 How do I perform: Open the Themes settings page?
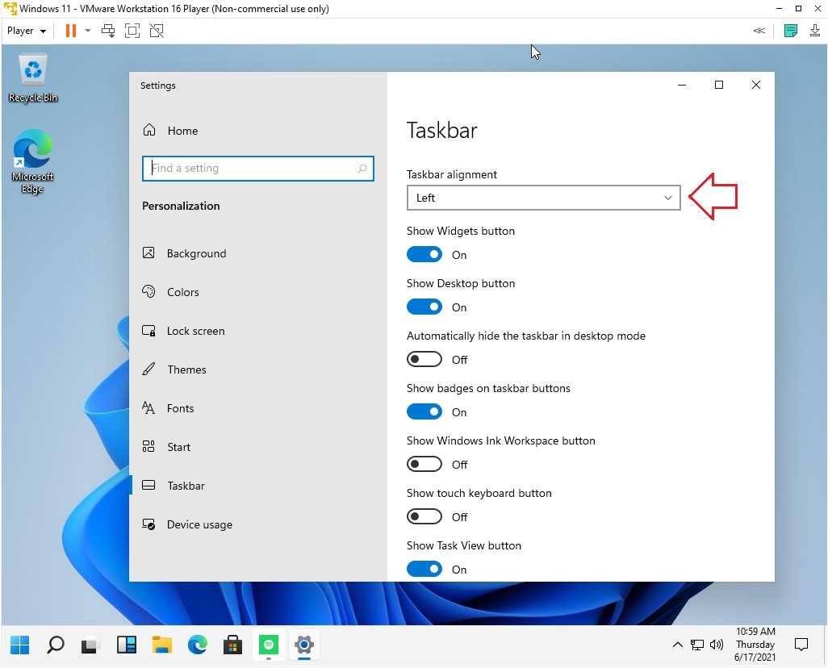pos(174,369)
